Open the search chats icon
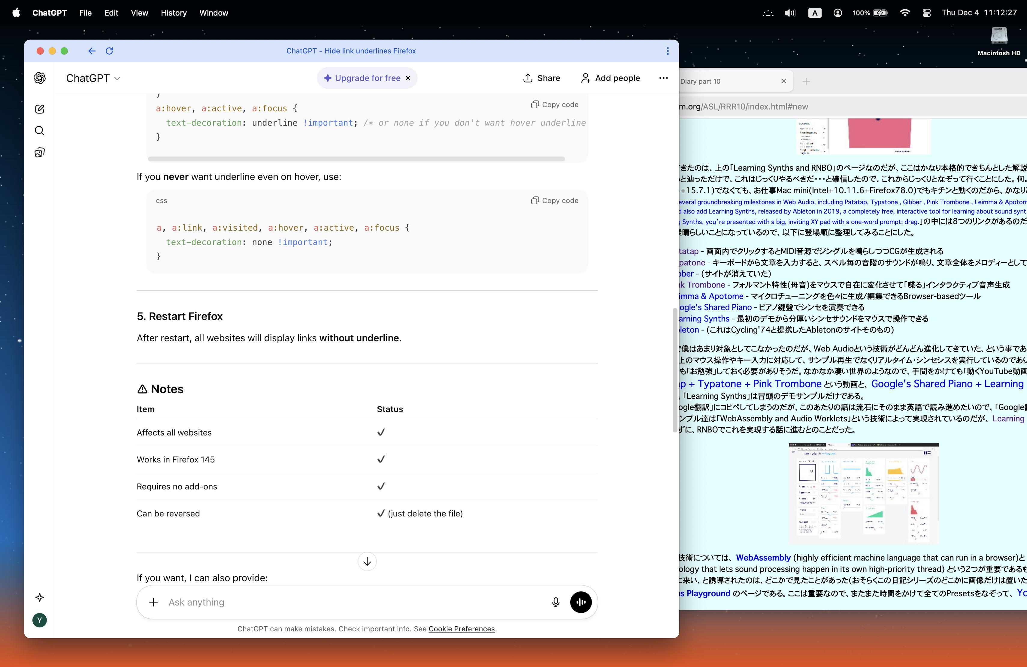1027x667 pixels. pos(40,130)
